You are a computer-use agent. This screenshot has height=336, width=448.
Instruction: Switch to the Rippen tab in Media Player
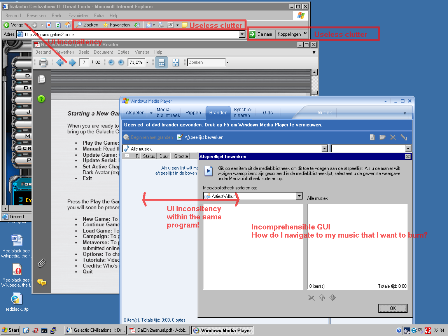193,112
